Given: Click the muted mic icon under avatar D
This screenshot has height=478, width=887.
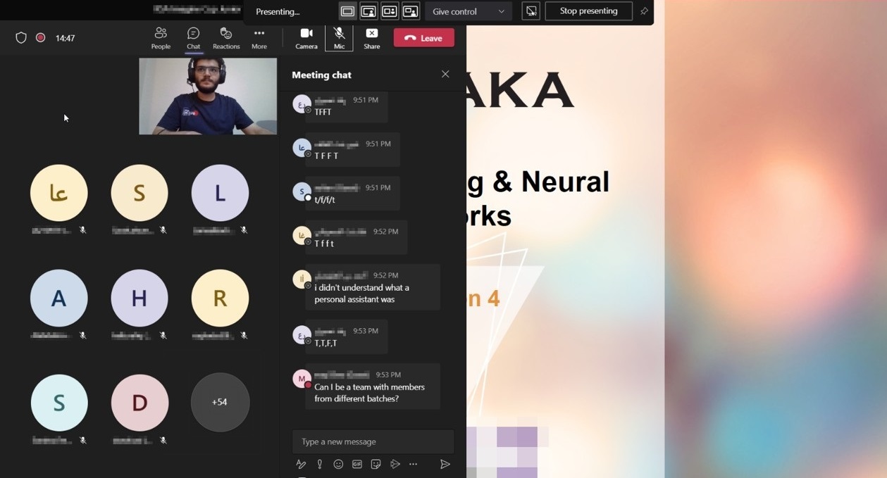Looking at the screenshot, I should click(163, 441).
